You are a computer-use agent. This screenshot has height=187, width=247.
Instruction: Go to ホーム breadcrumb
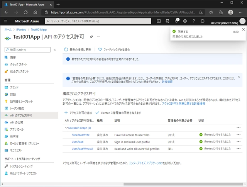pyautogui.click(x=8, y=29)
